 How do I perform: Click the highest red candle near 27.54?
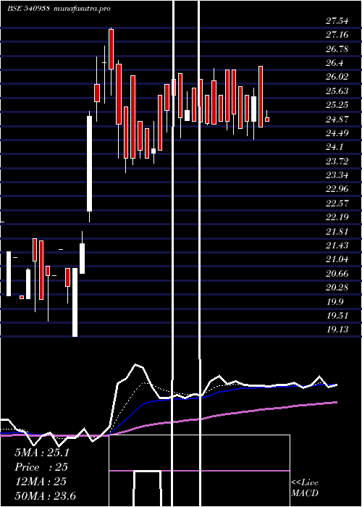click(x=111, y=49)
